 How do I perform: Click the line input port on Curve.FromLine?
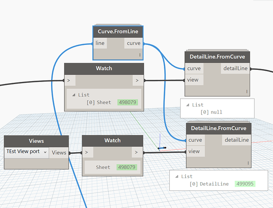[x=100, y=43]
